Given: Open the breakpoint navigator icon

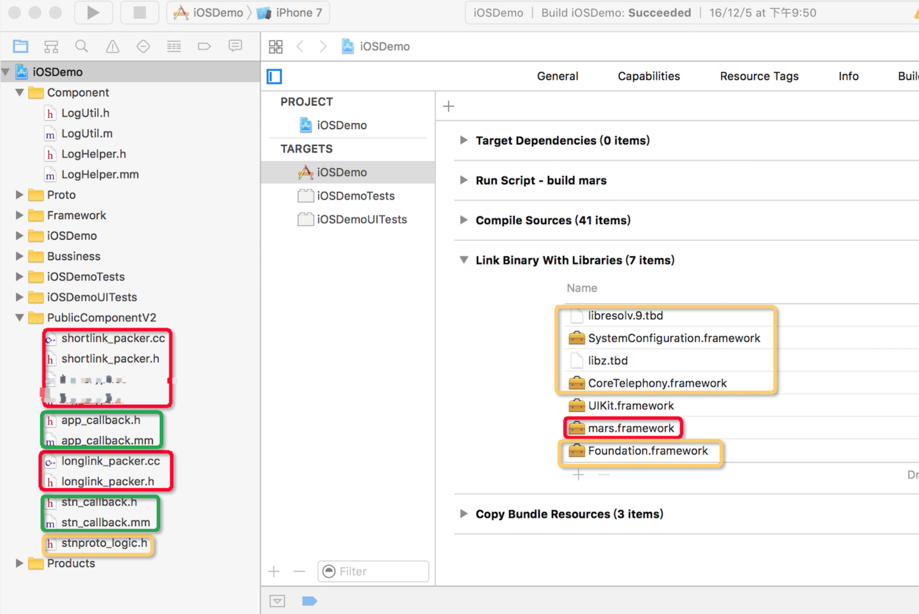Looking at the screenshot, I should pos(204,47).
